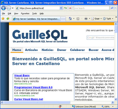Select the SQL Server Castellano browser tab
The height and width of the screenshot is (109, 118).
click(36, 19)
